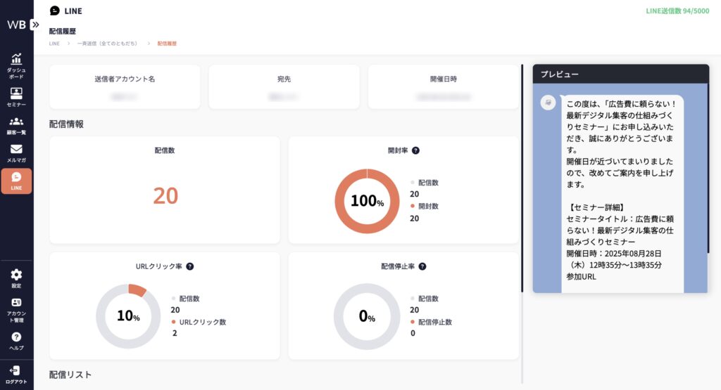The image size is (721, 390).
Task: Open Settings gear in sidebar
Action: (16, 278)
